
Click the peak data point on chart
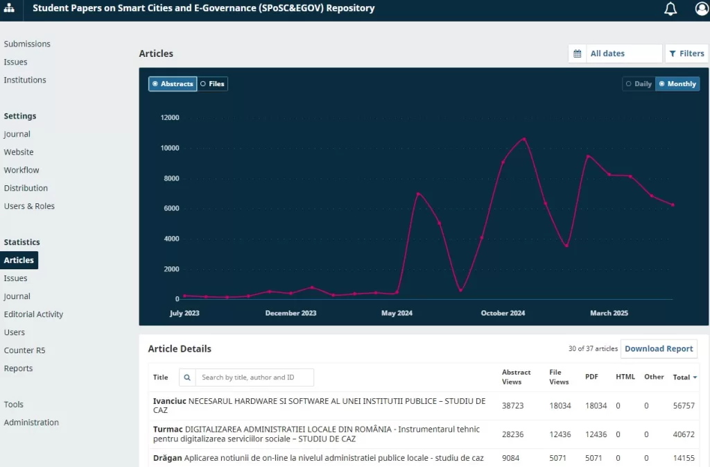(x=524, y=139)
